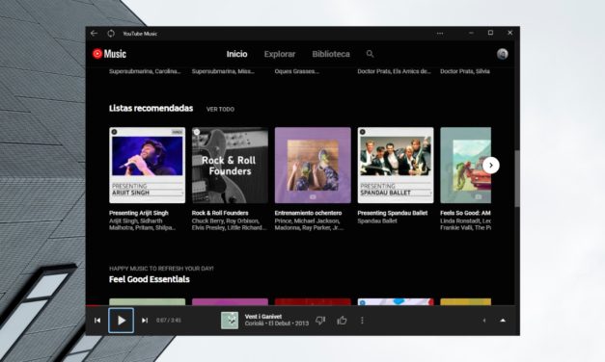
Task: Click the Entrenamiento ochentero title text
Action: (308, 213)
